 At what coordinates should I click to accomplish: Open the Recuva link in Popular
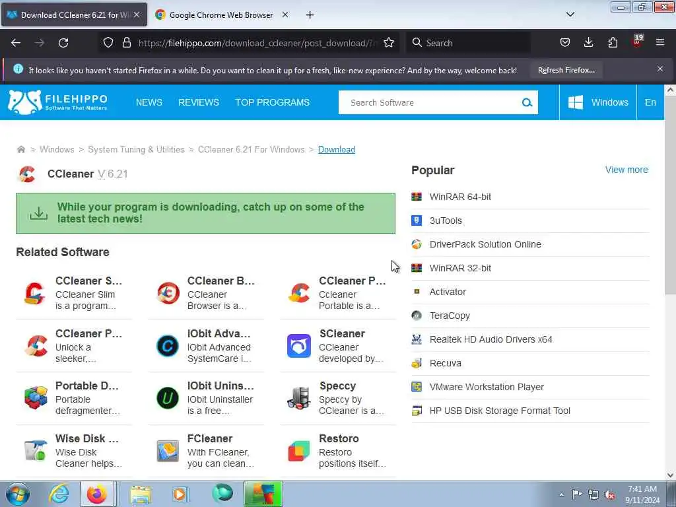(x=446, y=363)
